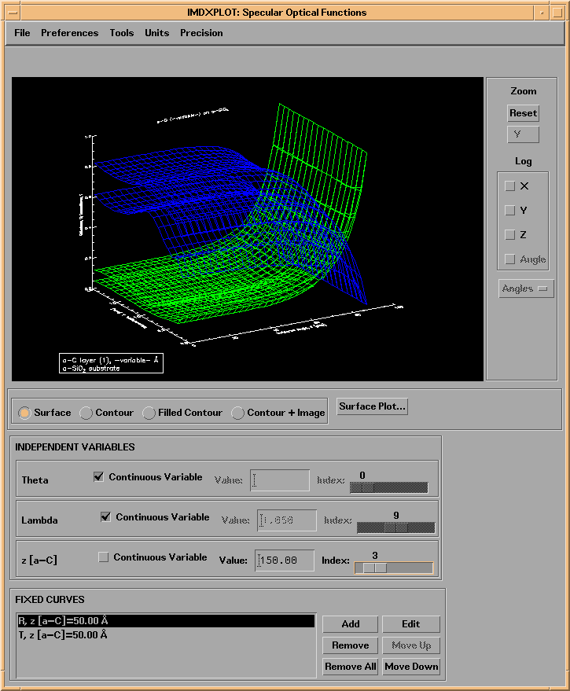
Task: Open Surface Plot options
Action: (x=372, y=406)
